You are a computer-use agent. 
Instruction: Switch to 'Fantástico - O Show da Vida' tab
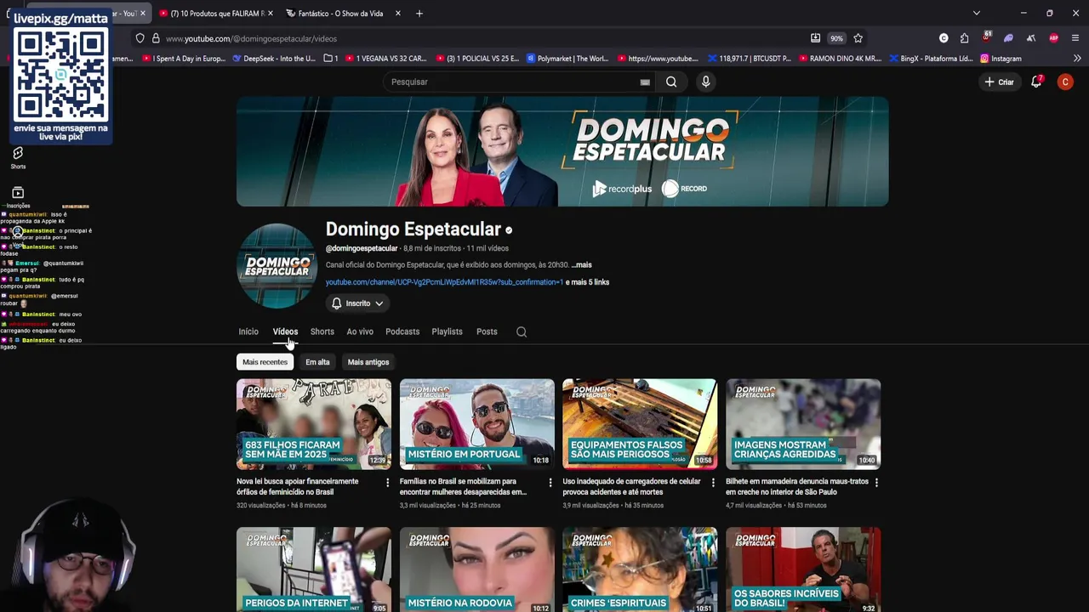point(341,14)
